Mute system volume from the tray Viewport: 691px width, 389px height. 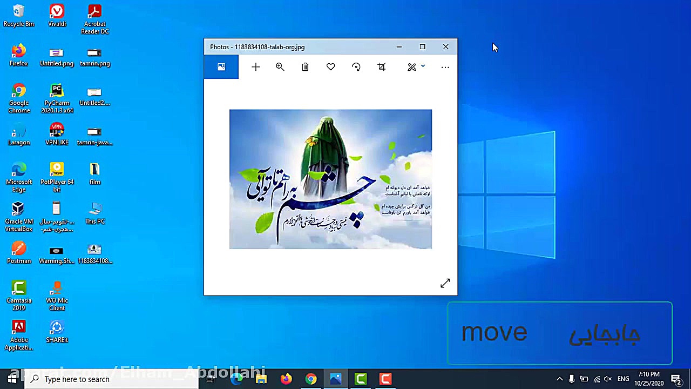coord(608,379)
